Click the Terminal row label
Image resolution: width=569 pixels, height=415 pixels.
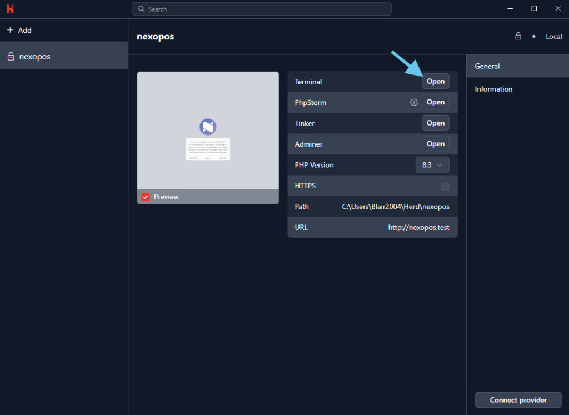pyautogui.click(x=308, y=82)
